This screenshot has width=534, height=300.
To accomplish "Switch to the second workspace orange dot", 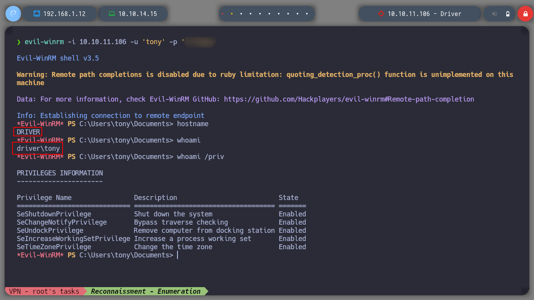I will [232, 14].
